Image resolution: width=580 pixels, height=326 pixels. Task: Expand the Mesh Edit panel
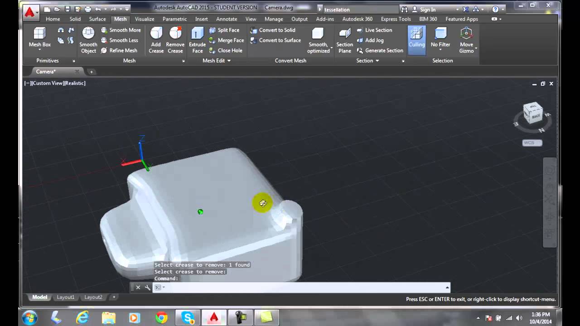point(217,61)
